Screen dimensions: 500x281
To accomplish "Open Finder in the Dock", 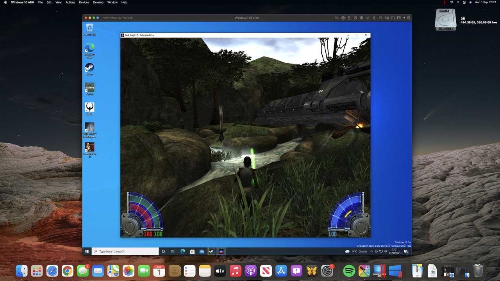I will click(22, 270).
